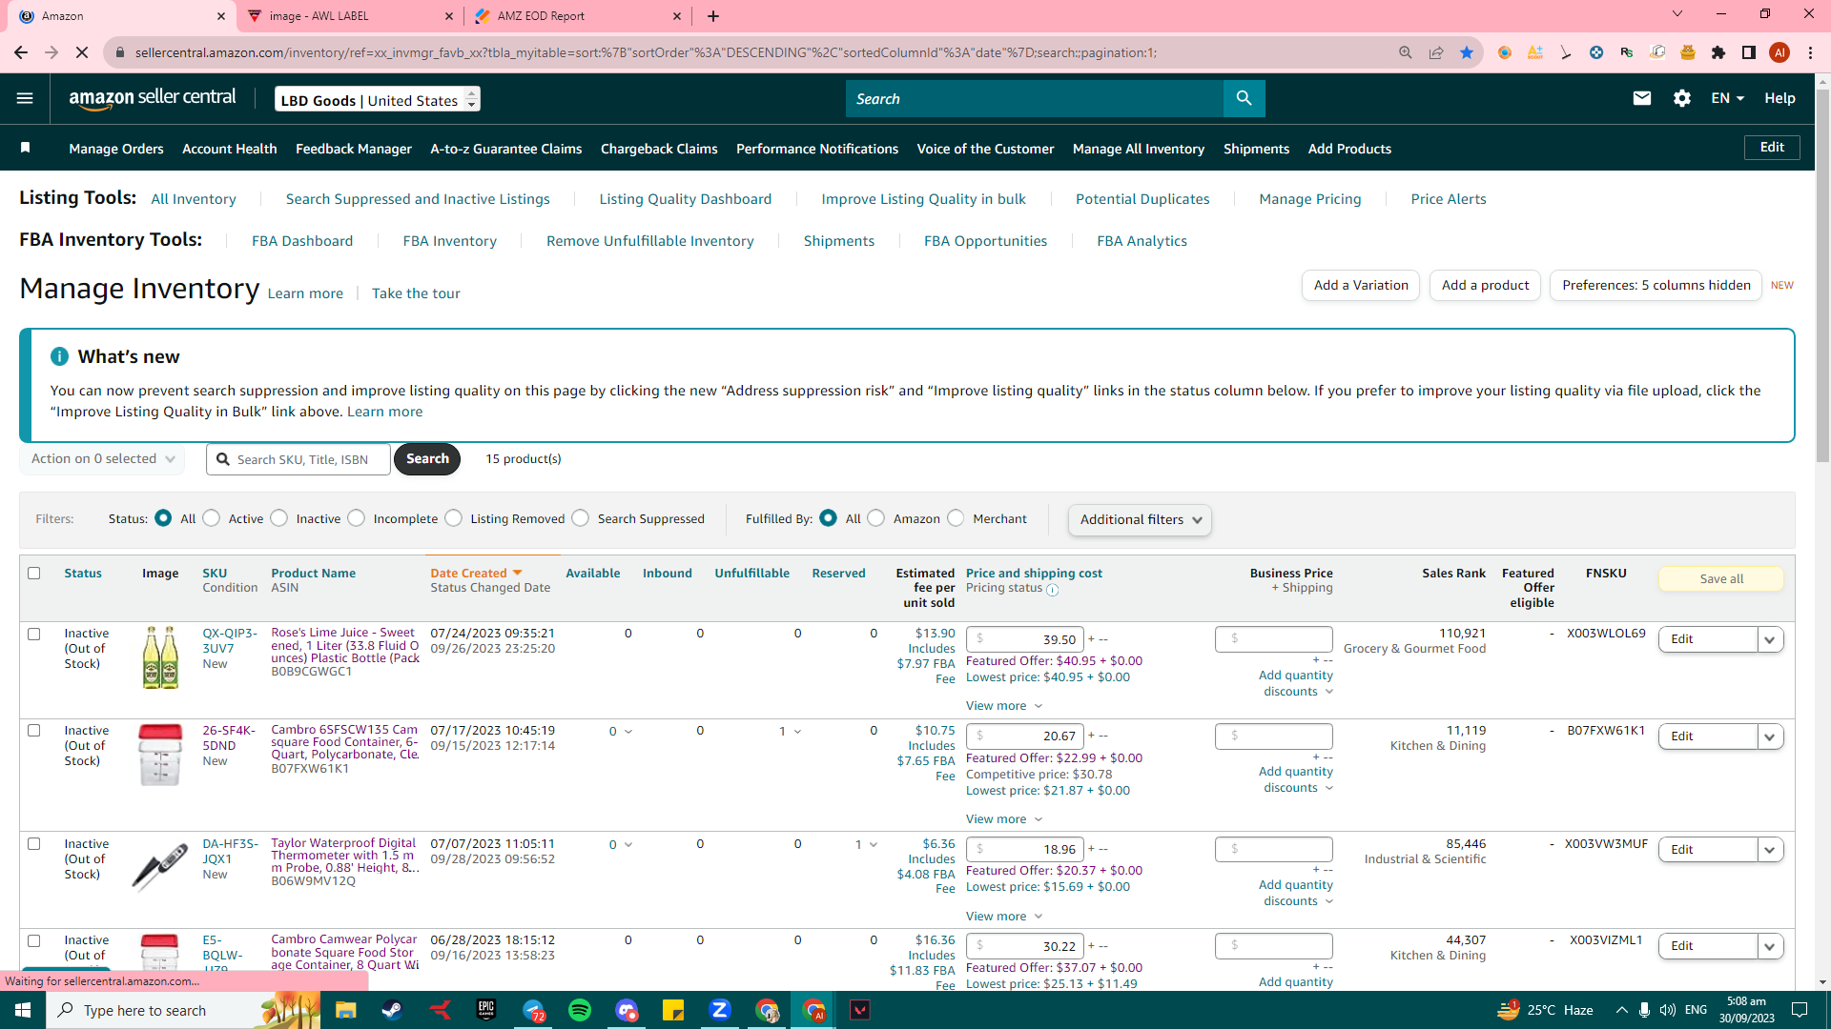Expand View more for Rose's Lime Juice pricing
Screen dimensions: 1831x1029
point(1004,706)
